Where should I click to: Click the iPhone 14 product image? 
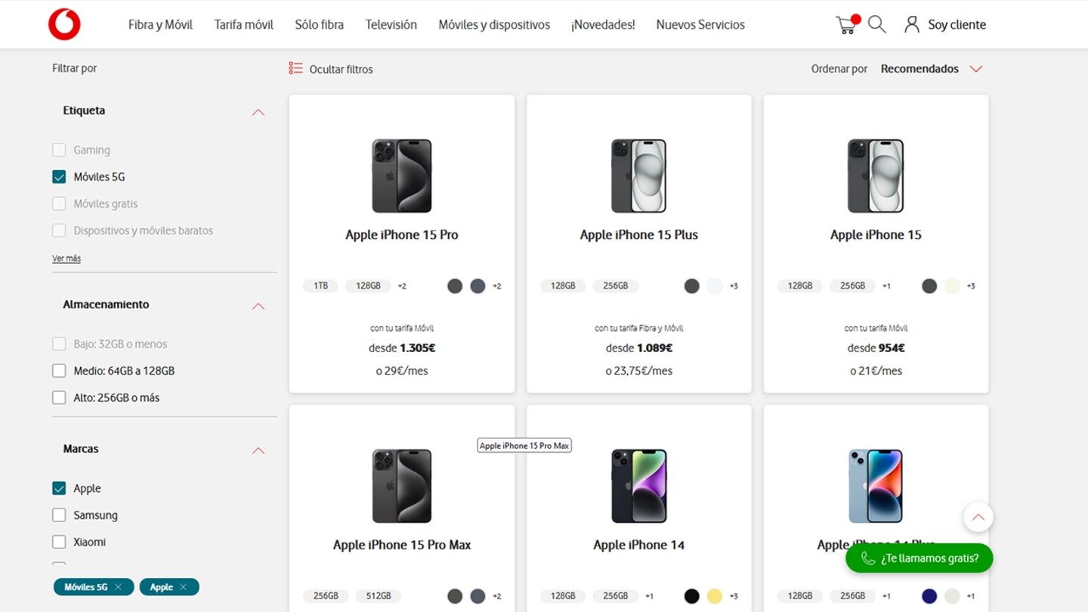tap(639, 486)
